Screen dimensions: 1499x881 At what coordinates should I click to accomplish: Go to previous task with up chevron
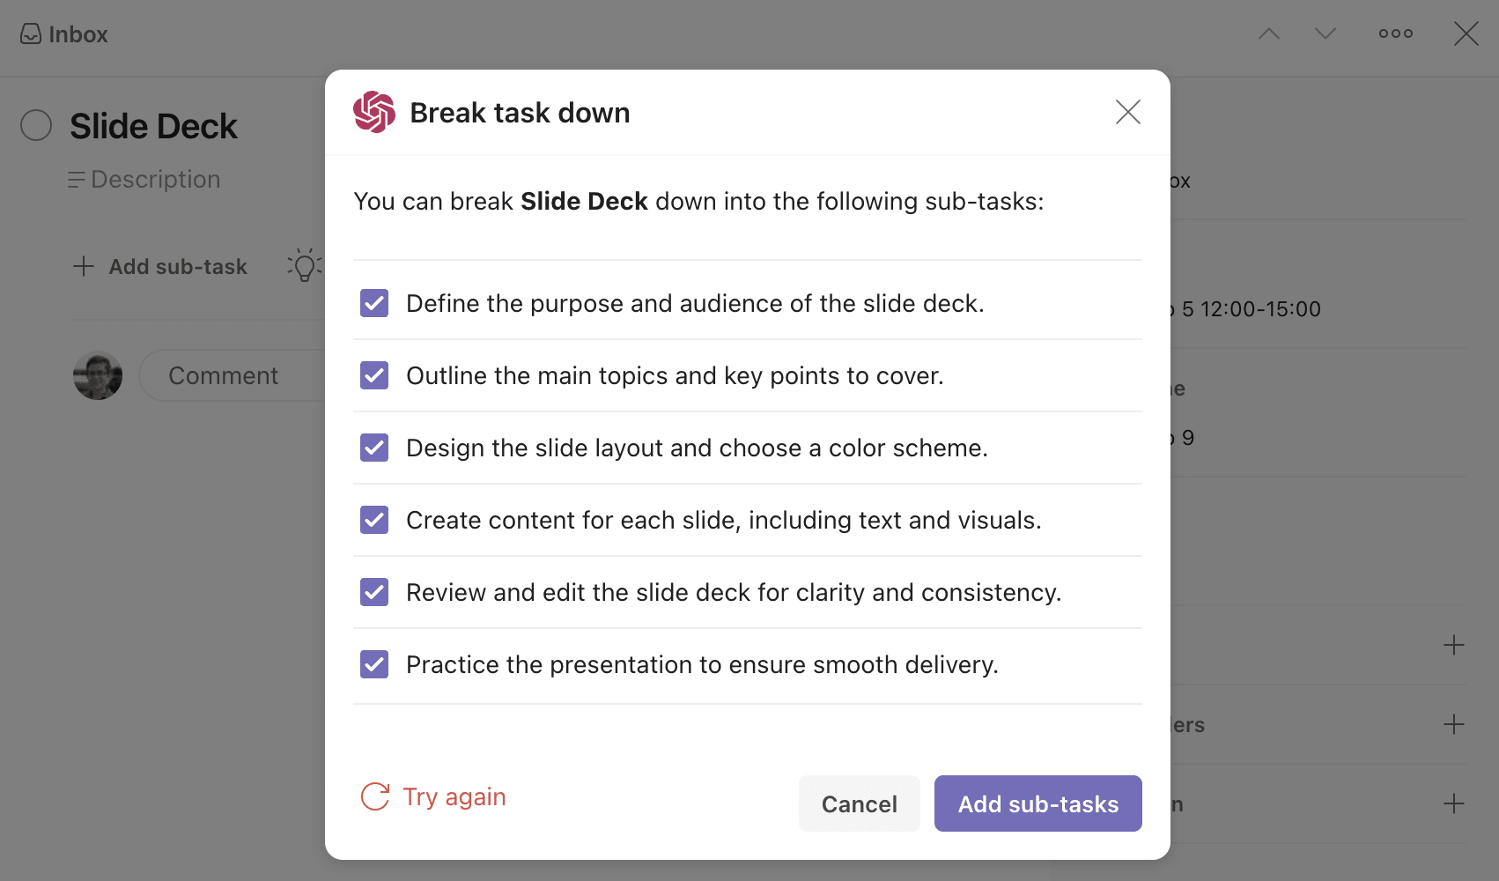point(1269,33)
